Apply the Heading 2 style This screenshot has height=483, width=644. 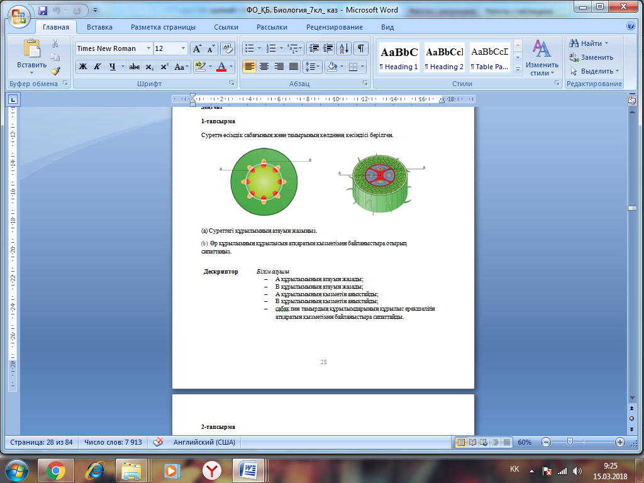(445, 57)
